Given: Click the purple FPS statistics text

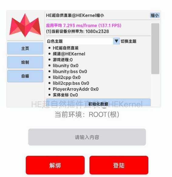Looking at the screenshot, I should click(84, 25).
